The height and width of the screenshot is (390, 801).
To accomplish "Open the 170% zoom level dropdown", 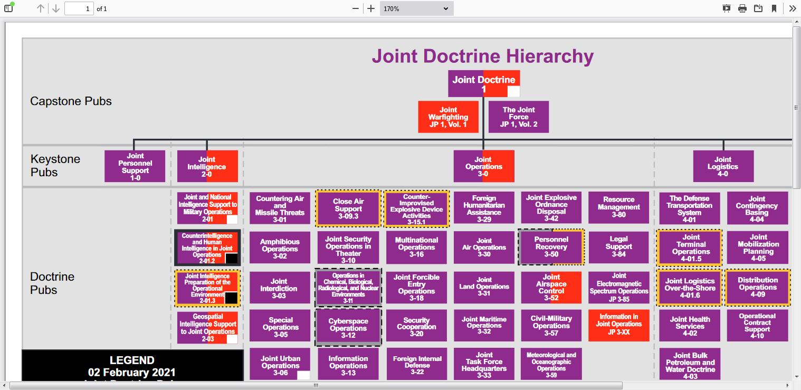I will 416,8.
